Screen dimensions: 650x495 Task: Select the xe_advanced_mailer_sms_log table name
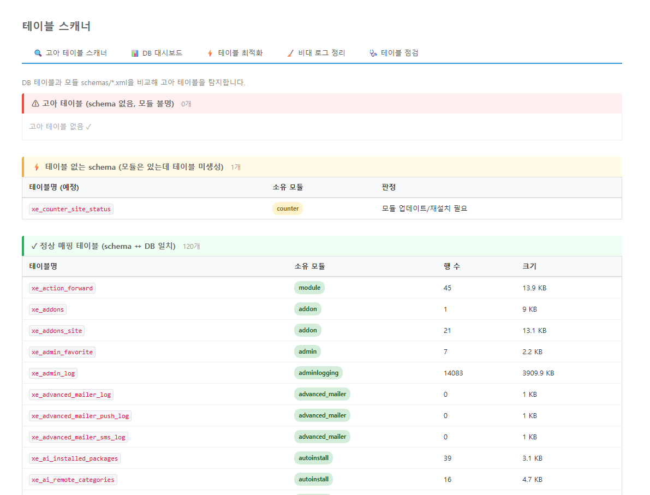tap(79, 437)
